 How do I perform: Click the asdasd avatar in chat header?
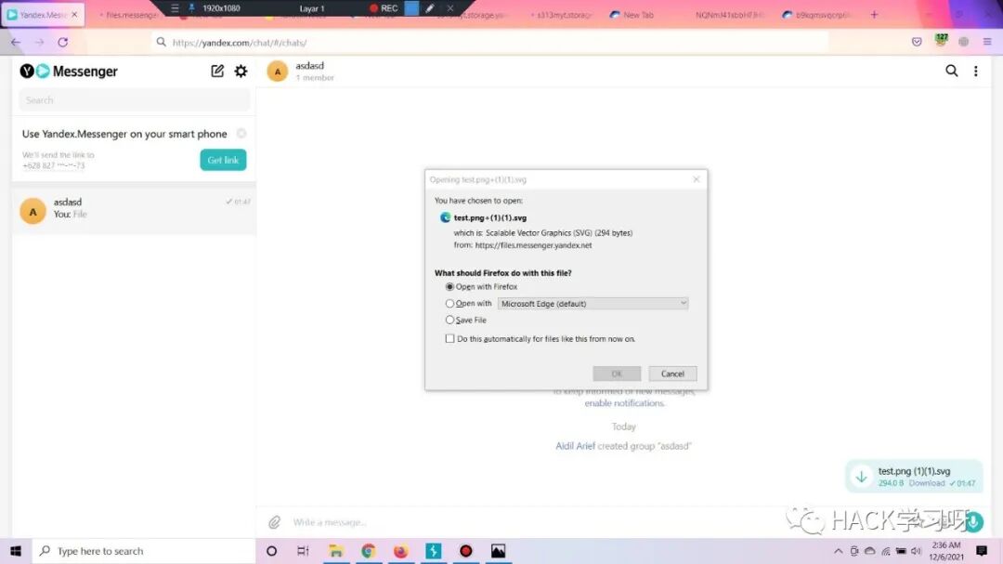[278, 71]
